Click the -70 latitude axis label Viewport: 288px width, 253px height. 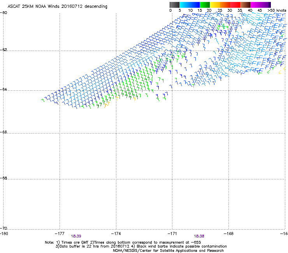click(4, 228)
